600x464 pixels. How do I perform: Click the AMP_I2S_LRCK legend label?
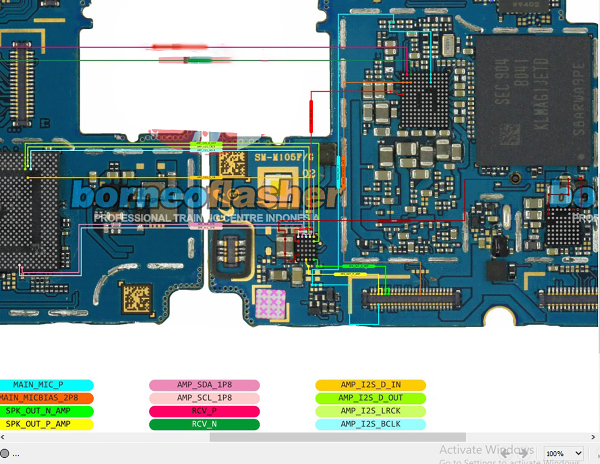tap(370, 411)
